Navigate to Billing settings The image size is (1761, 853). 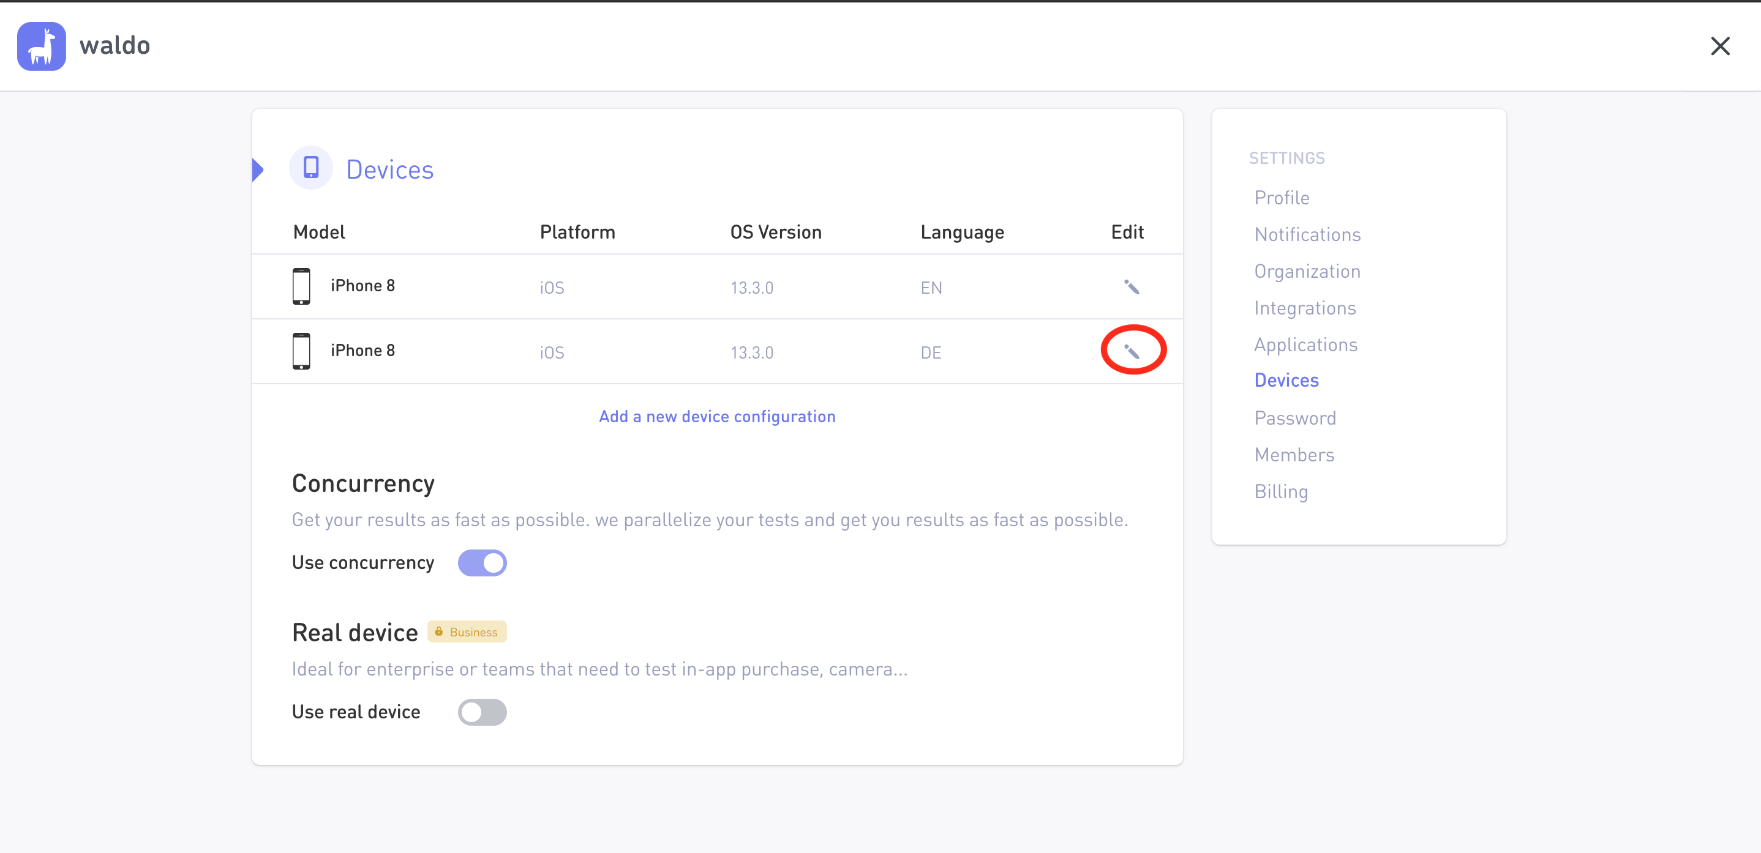1280,492
